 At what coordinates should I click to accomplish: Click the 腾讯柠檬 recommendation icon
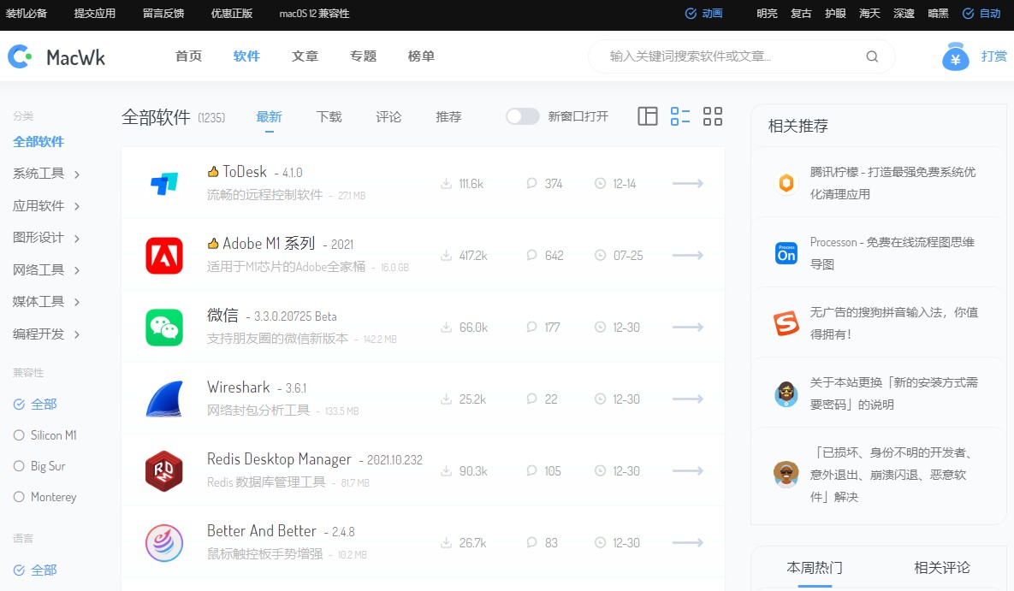[786, 183]
